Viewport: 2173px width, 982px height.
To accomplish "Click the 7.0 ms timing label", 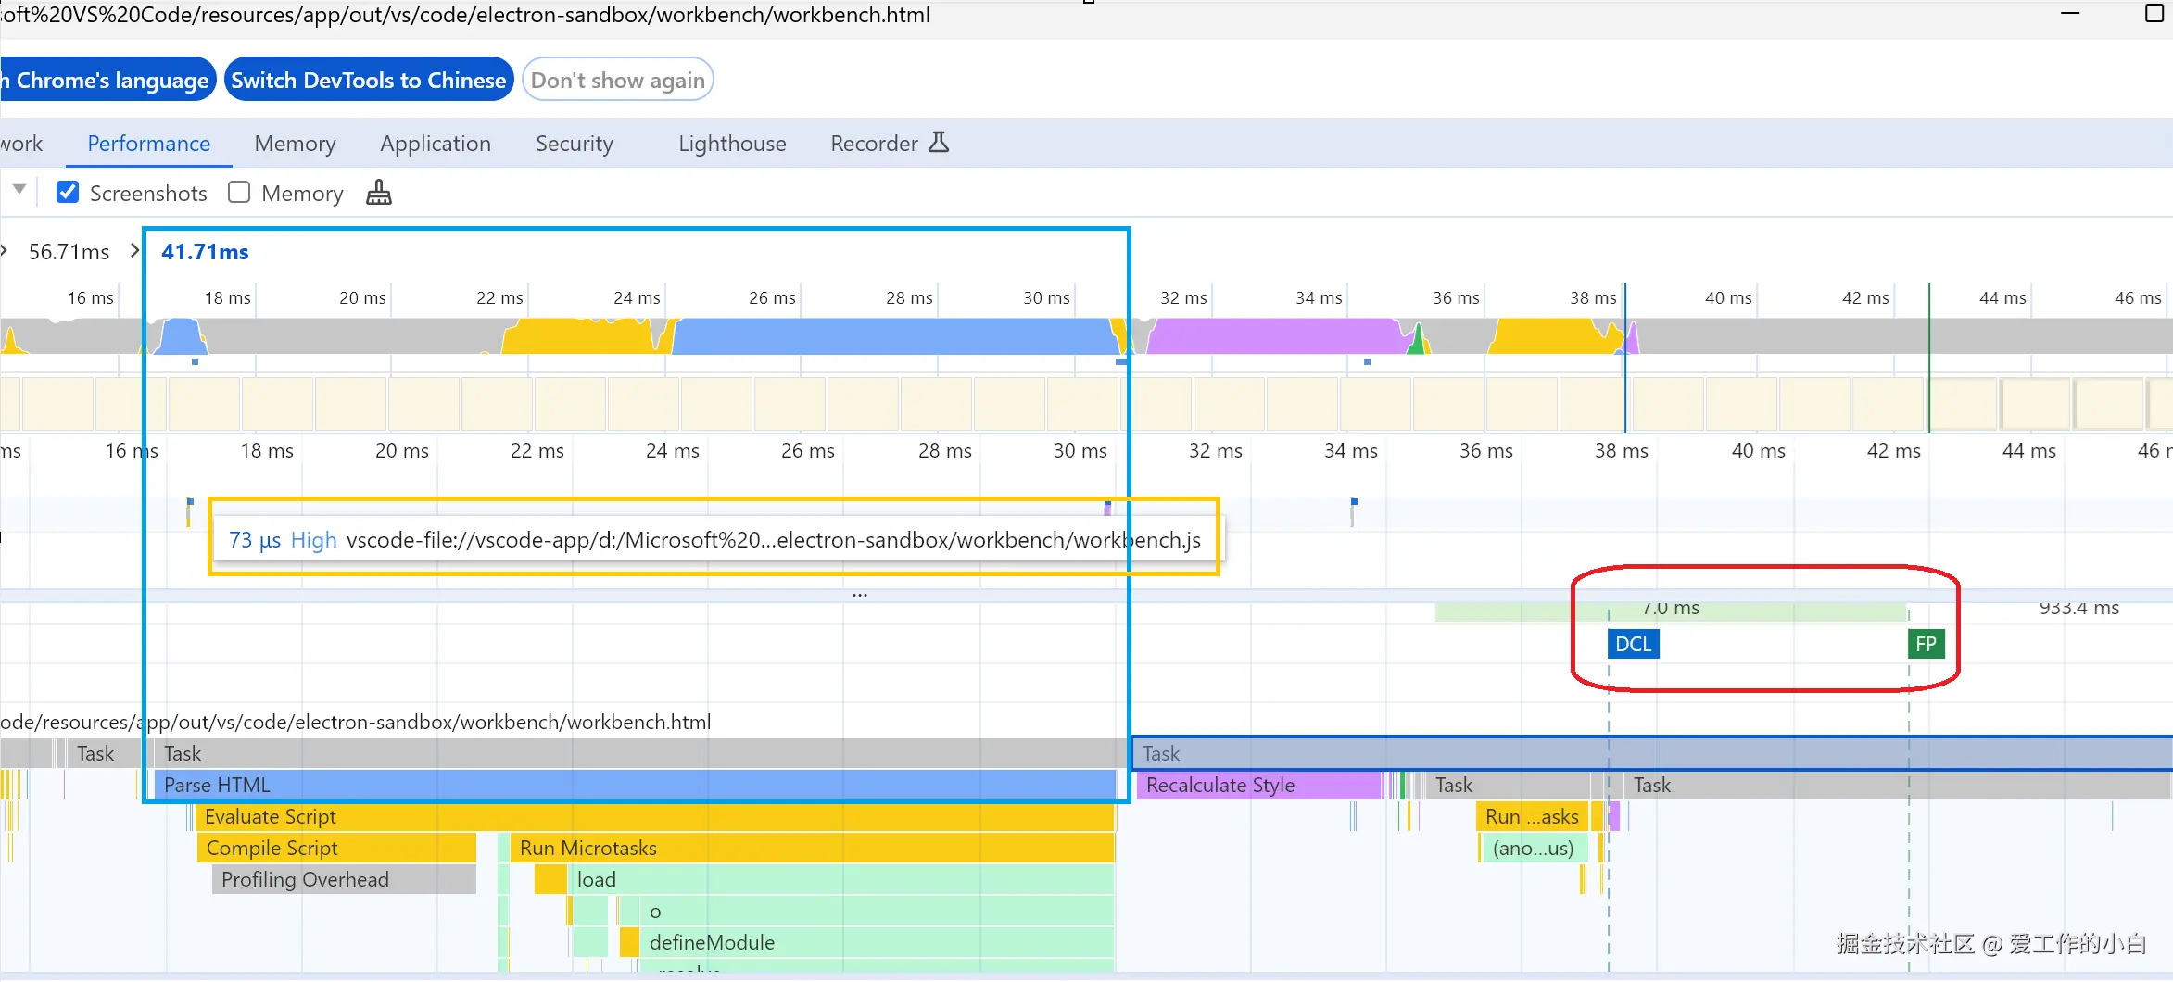I will [1671, 608].
